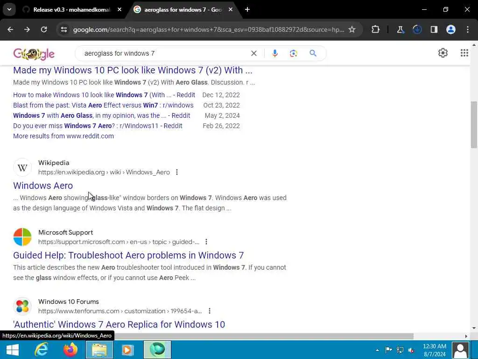Open the Google apps grid
Viewport: 478px width, 359px height.
point(464,53)
